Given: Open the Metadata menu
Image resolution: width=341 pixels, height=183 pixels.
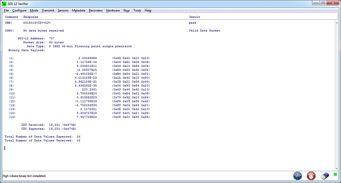Looking at the screenshot, I should tap(79, 10).
